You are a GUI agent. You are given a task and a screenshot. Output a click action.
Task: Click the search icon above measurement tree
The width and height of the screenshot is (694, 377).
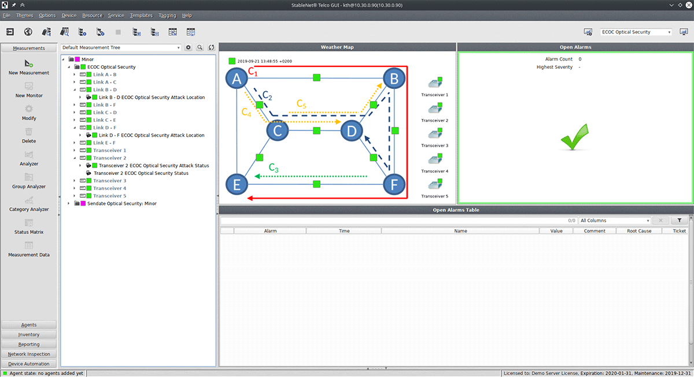[x=200, y=48]
